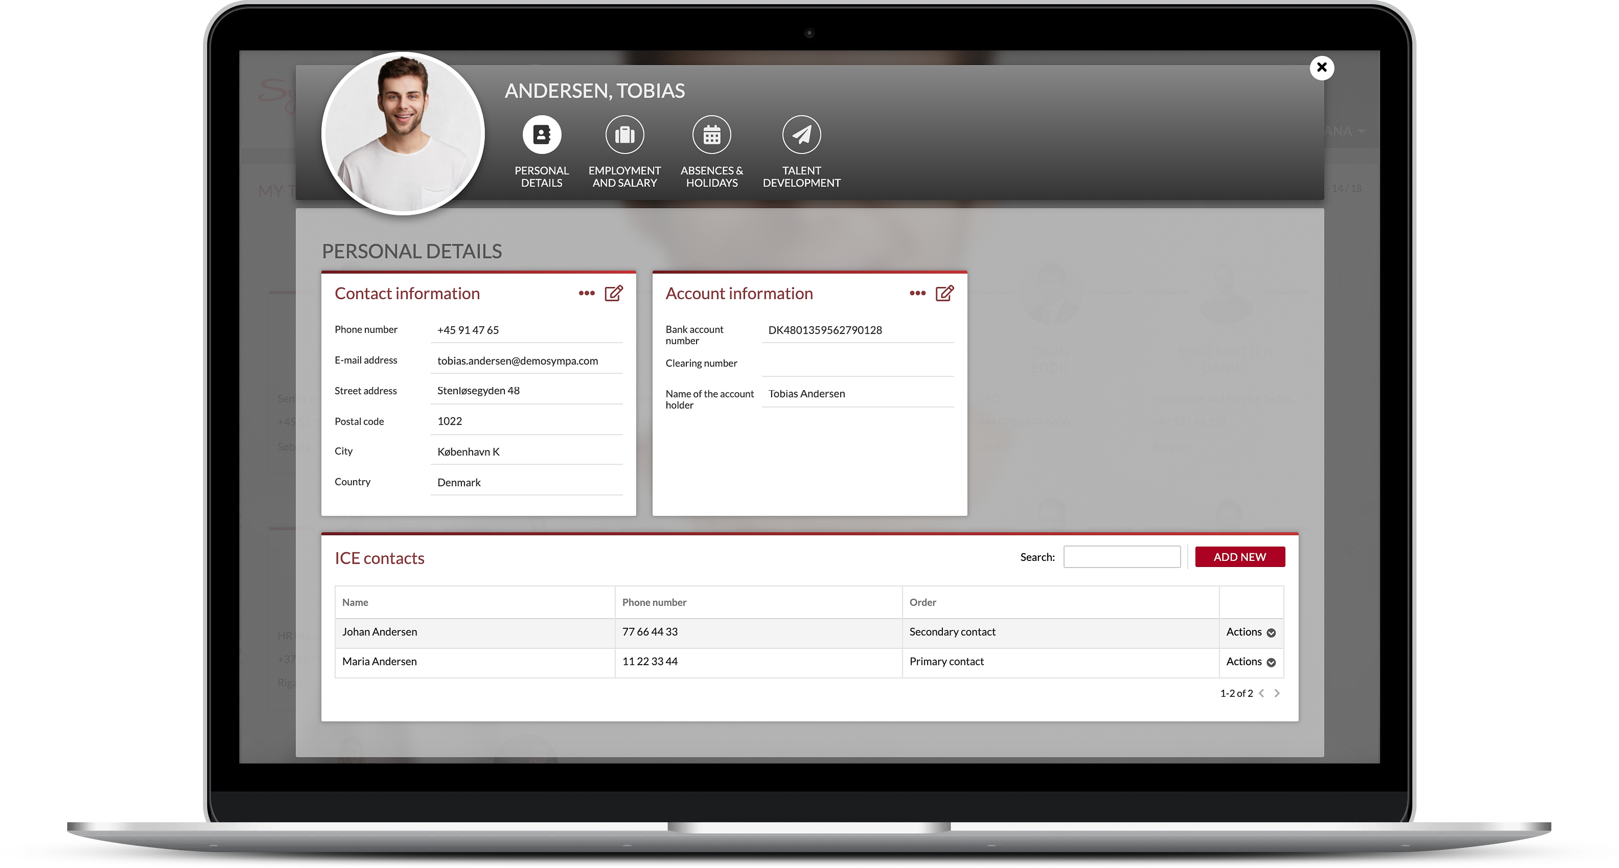Click the ICE contacts section title
Screen dimensions: 1619x868
click(380, 559)
